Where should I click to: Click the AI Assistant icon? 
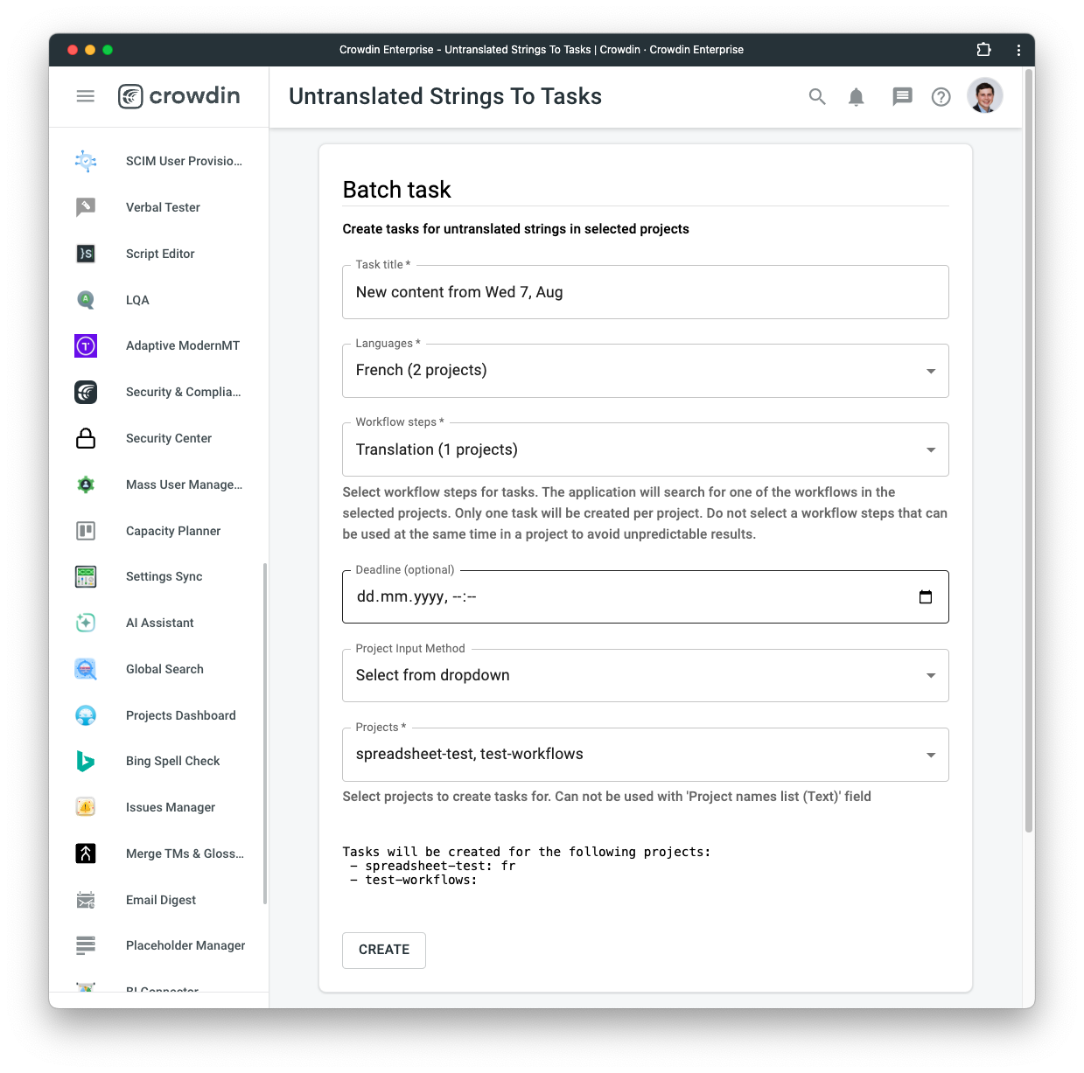pos(86,623)
